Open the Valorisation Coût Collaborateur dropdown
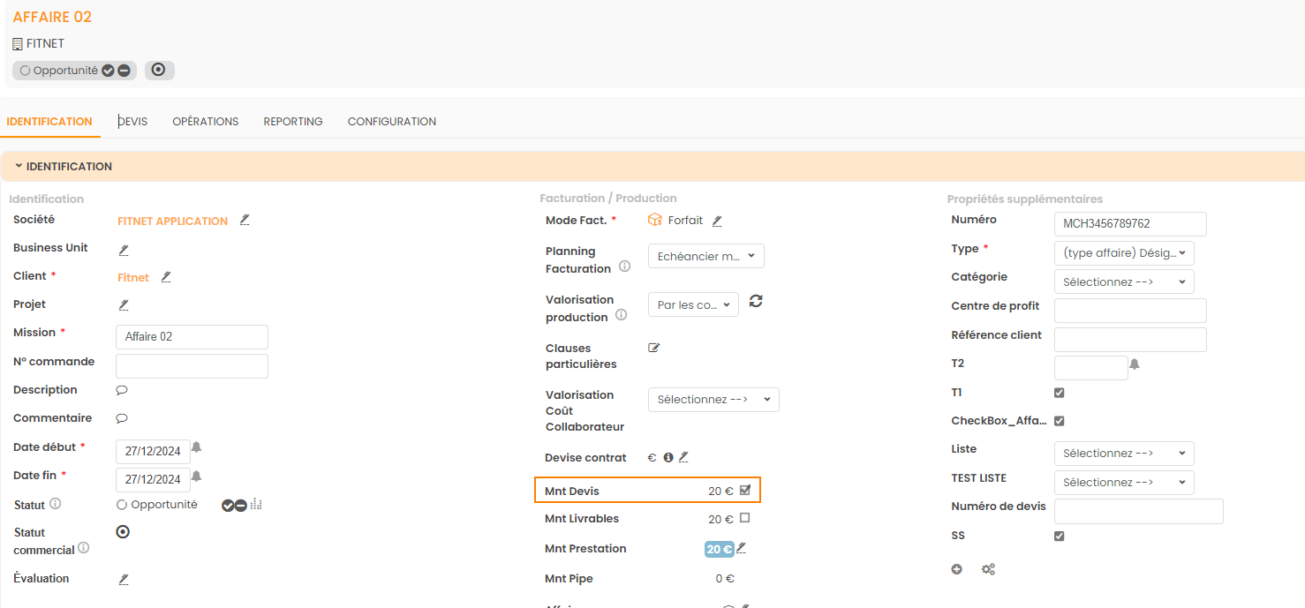Screen dimensions: 1305x608 [x=713, y=400]
